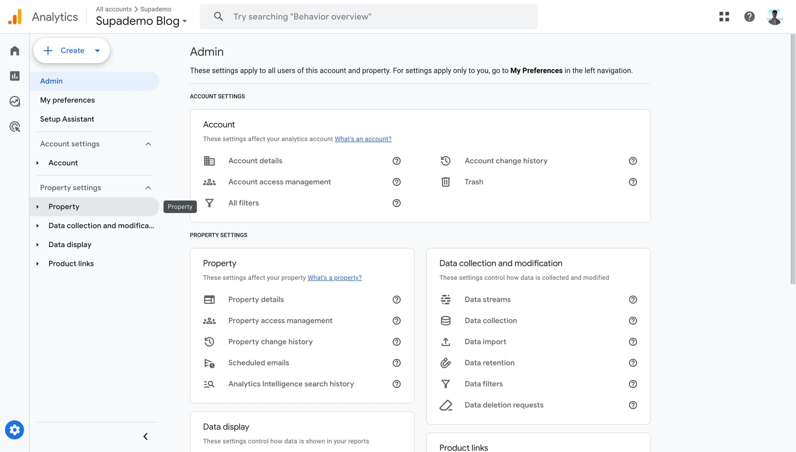Collapse the Account settings section chevron

(148, 143)
